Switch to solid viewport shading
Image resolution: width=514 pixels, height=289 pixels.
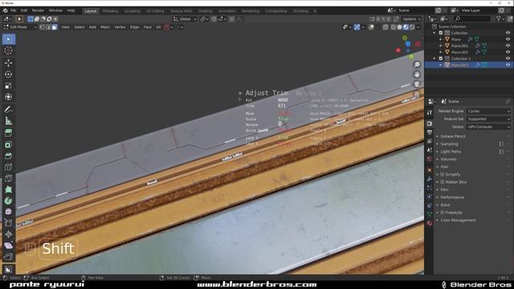click(399, 27)
